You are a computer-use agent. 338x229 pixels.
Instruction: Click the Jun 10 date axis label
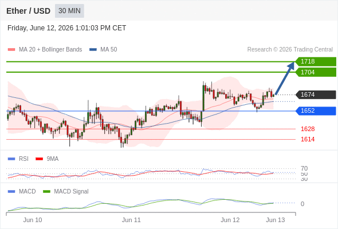[33, 220]
